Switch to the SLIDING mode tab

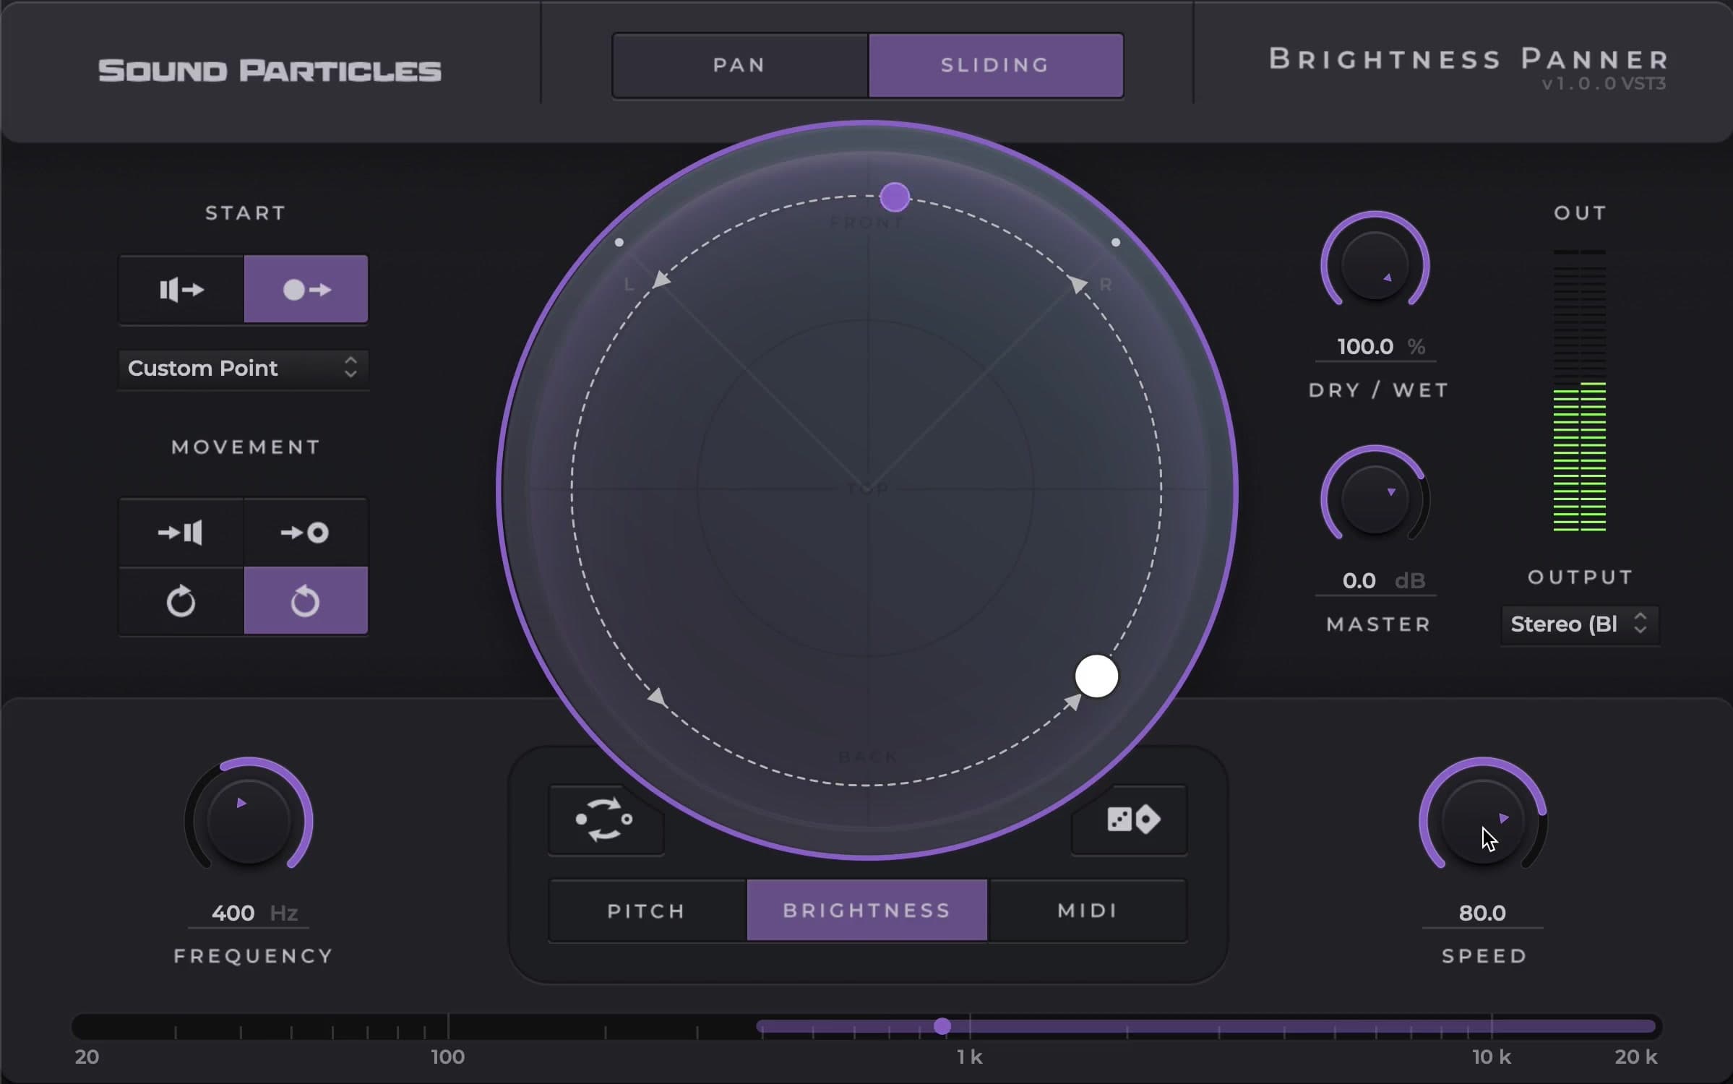(x=996, y=65)
